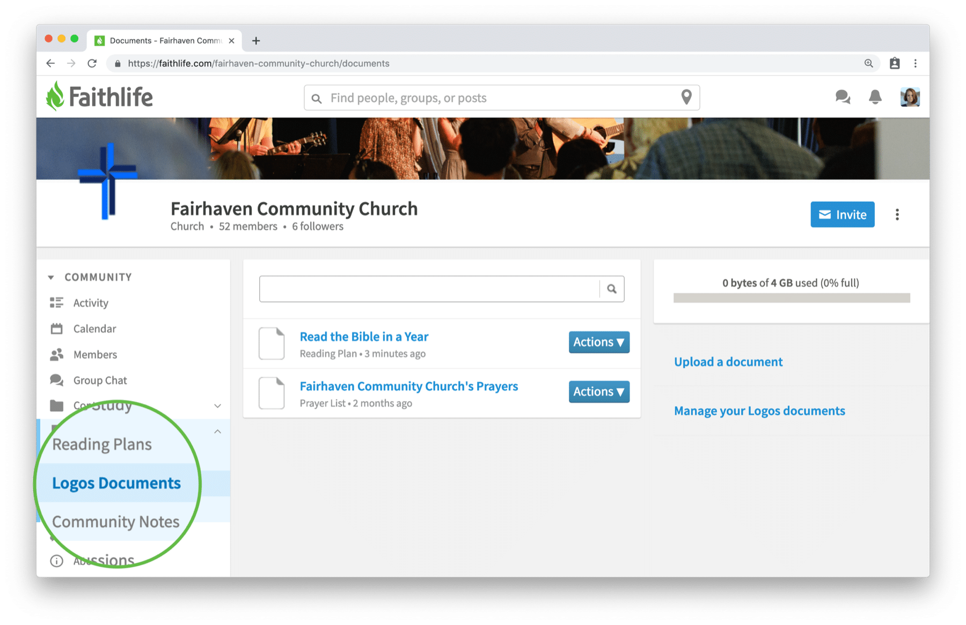The width and height of the screenshot is (966, 625).
Task: Select Community Notes in the sidebar
Action: point(116,522)
